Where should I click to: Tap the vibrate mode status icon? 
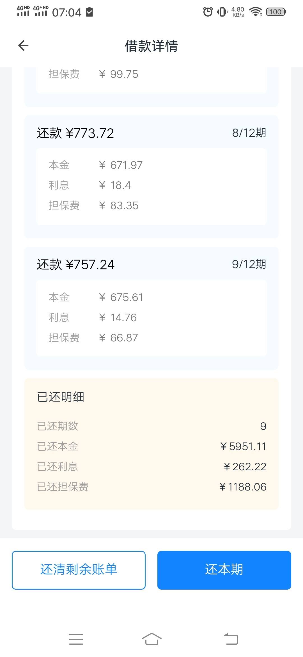tap(222, 12)
